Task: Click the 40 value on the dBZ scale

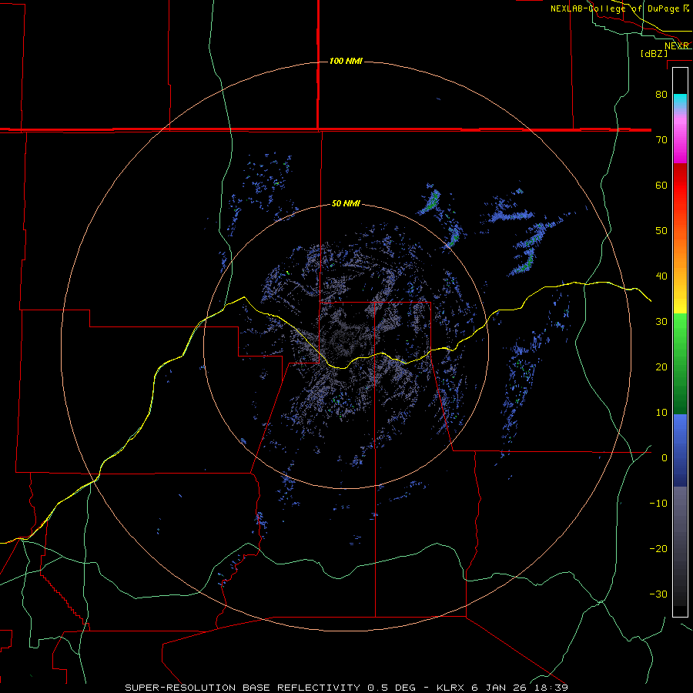Action: click(x=661, y=276)
